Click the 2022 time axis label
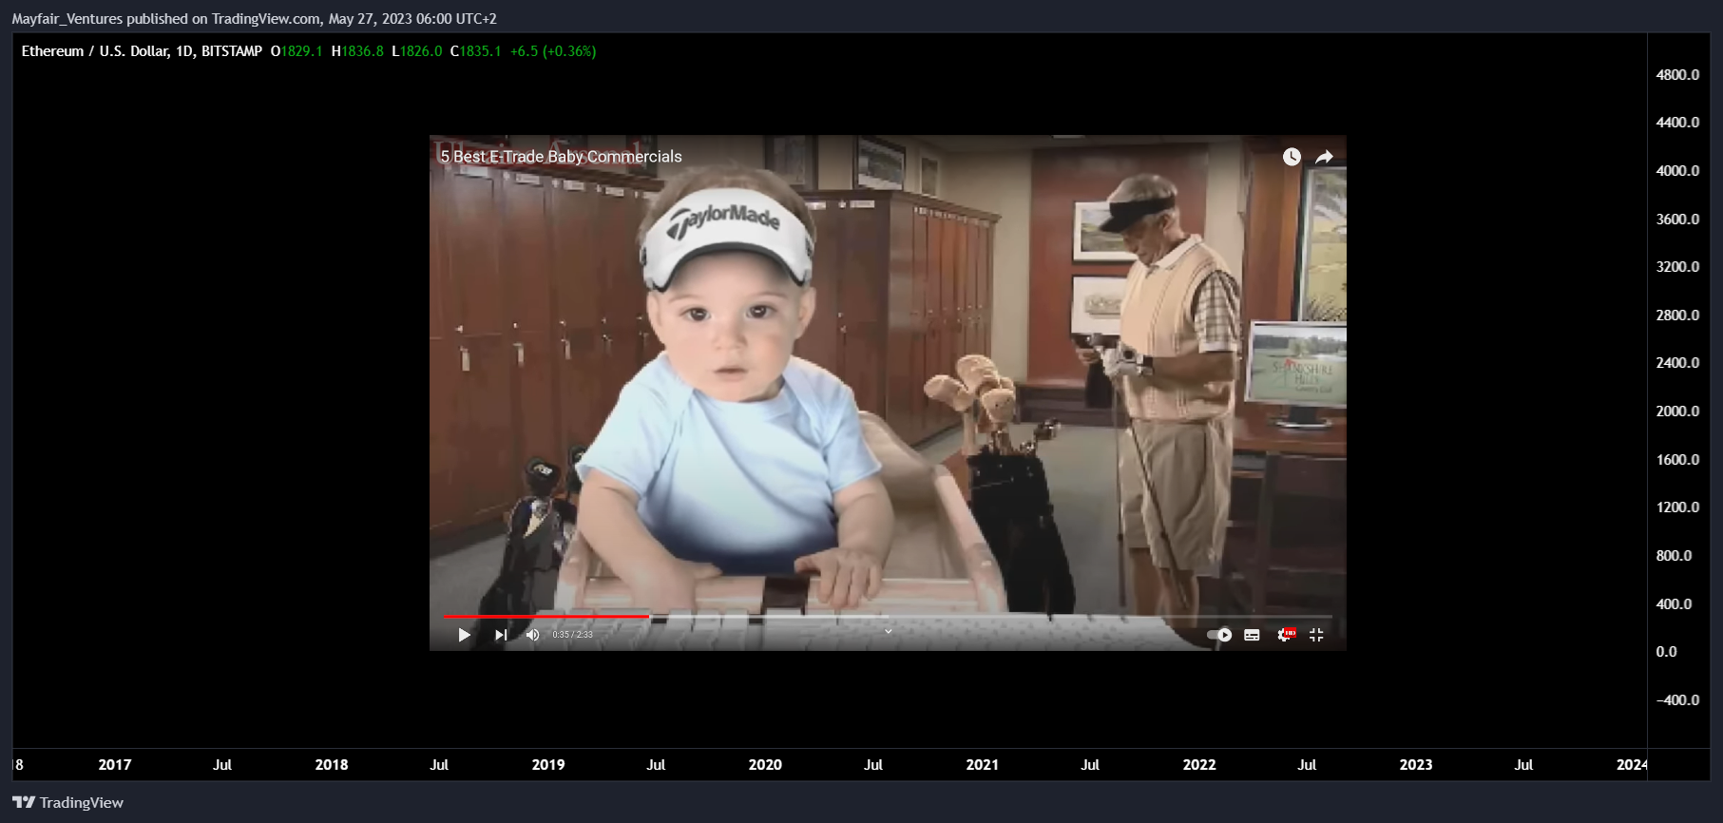 (x=1199, y=765)
